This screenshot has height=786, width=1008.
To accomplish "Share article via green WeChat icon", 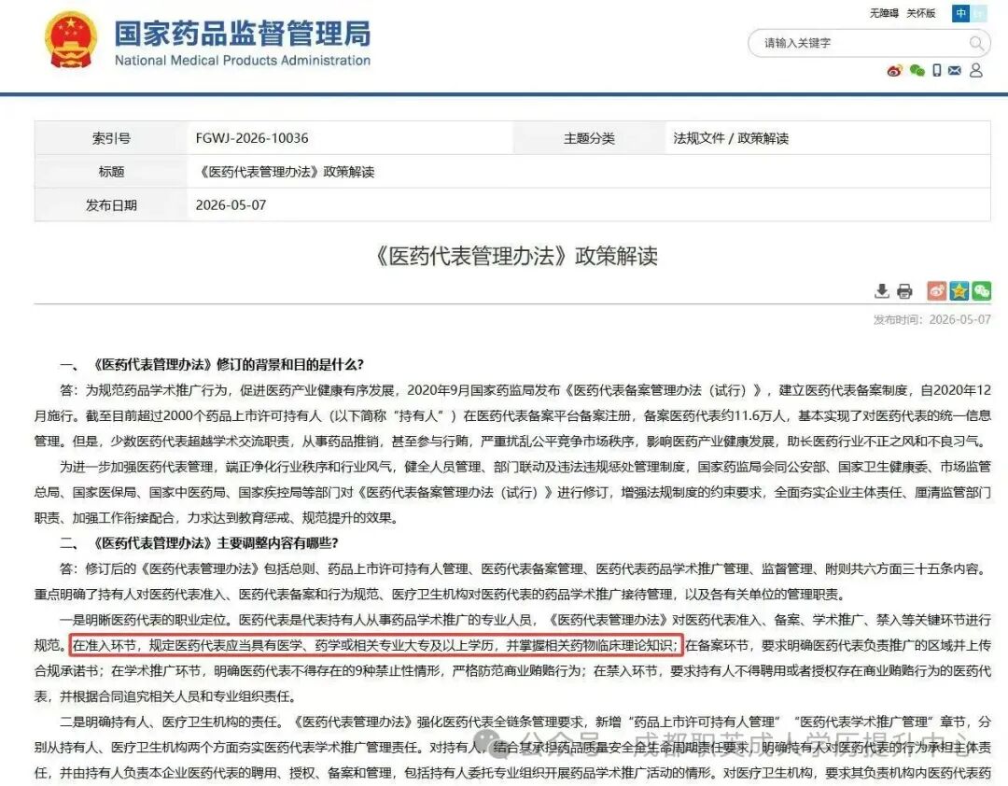I will tap(981, 290).
